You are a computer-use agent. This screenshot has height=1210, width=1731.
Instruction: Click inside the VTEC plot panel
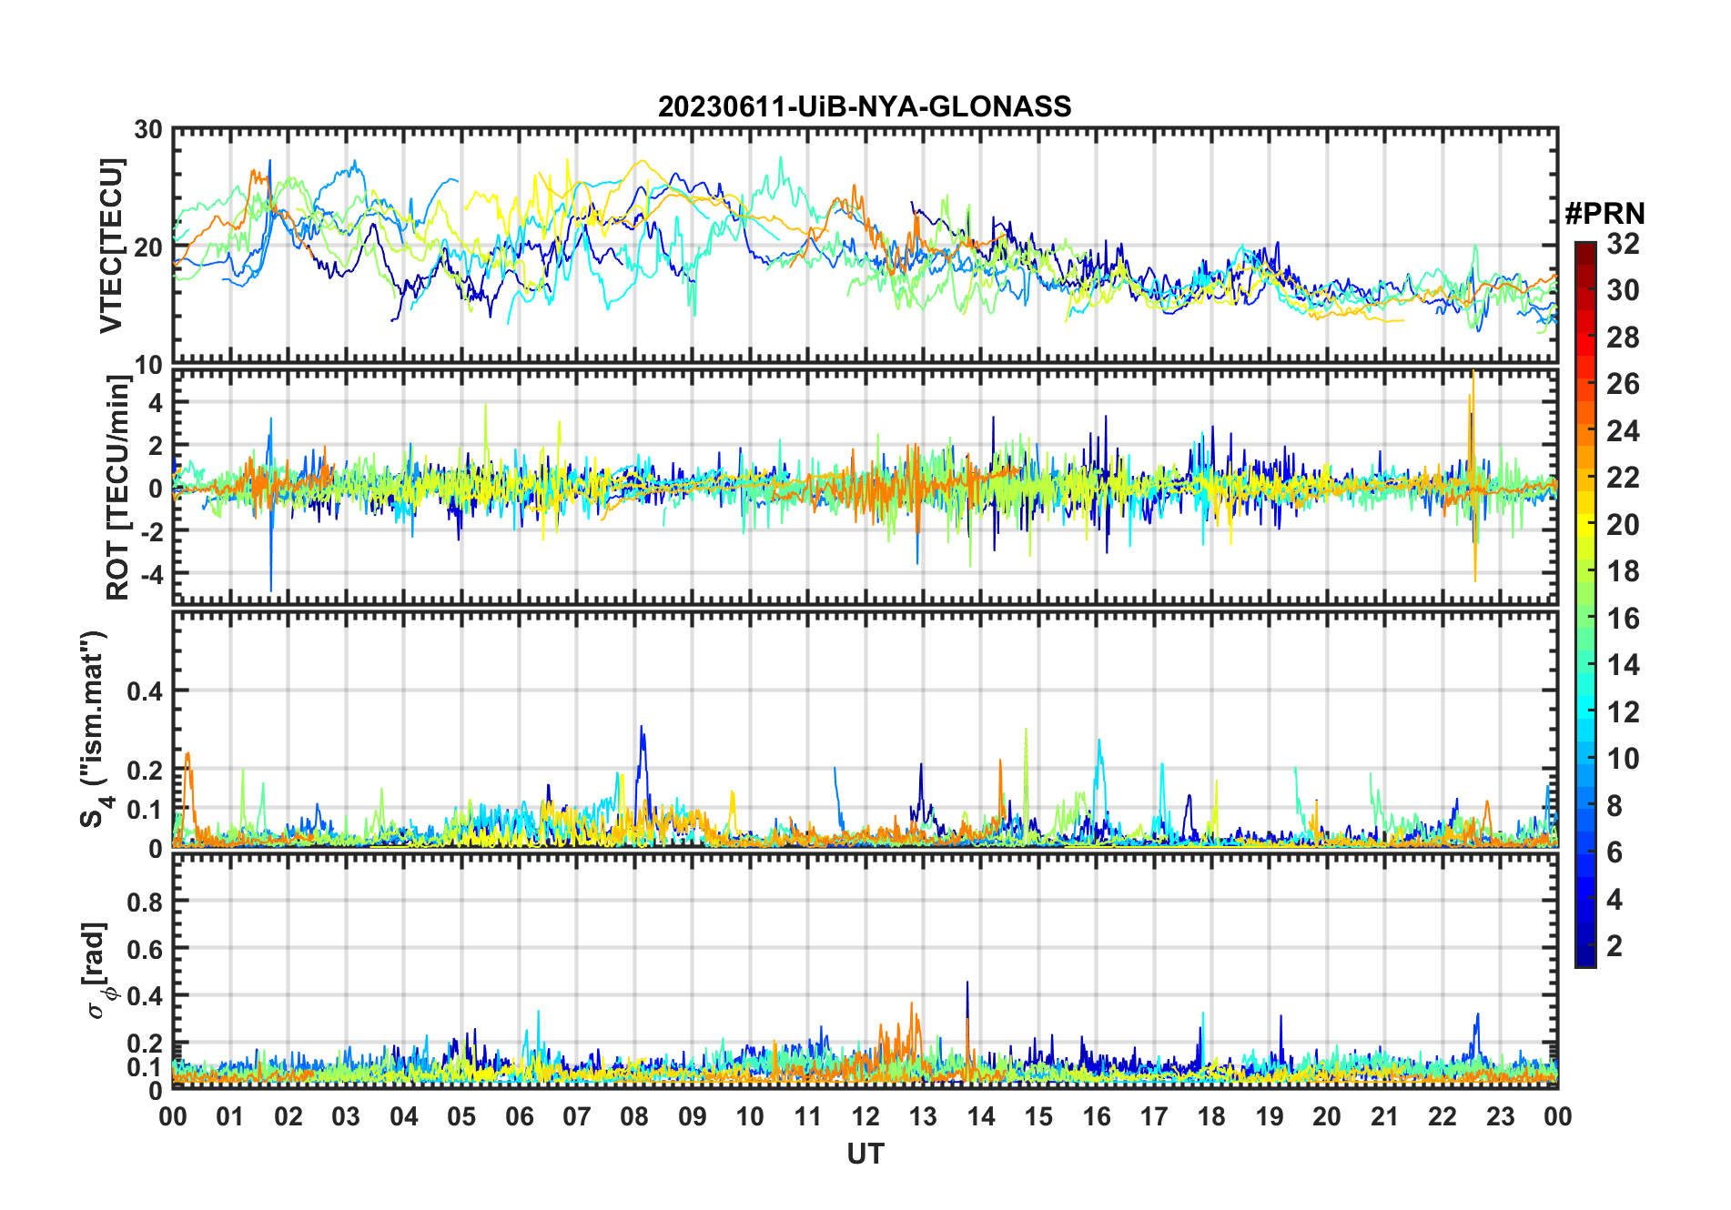[865, 246]
